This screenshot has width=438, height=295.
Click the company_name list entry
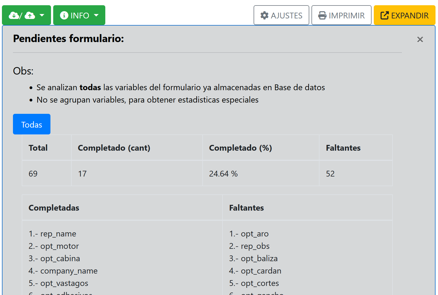[x=69, y=271]
